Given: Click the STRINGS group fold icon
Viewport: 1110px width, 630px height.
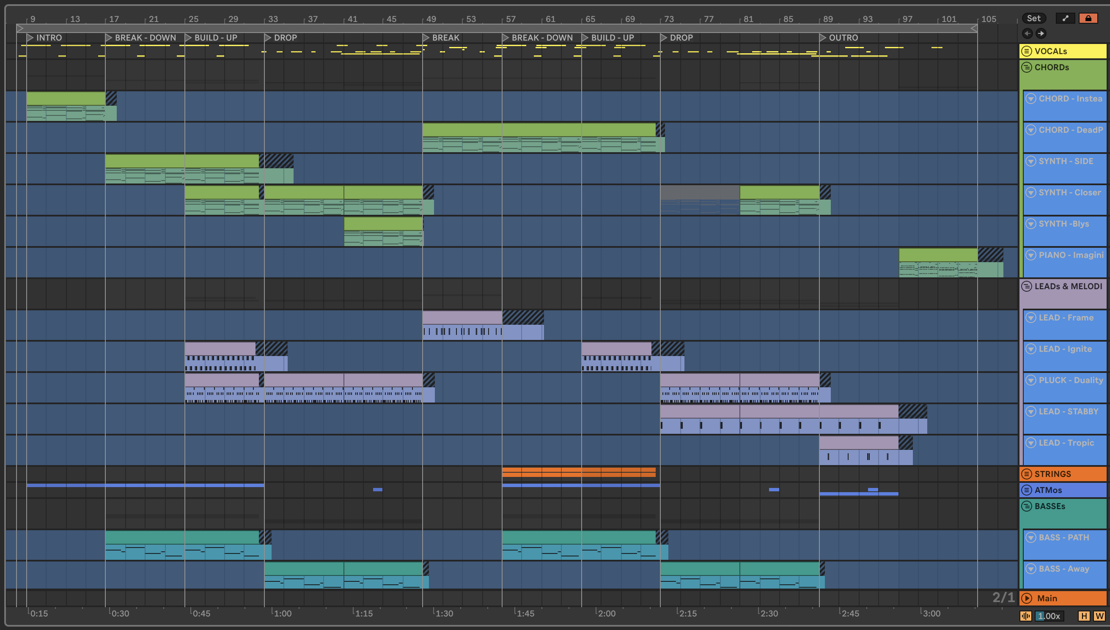Looking at the screenshot, I should (x=1027, y=474).
